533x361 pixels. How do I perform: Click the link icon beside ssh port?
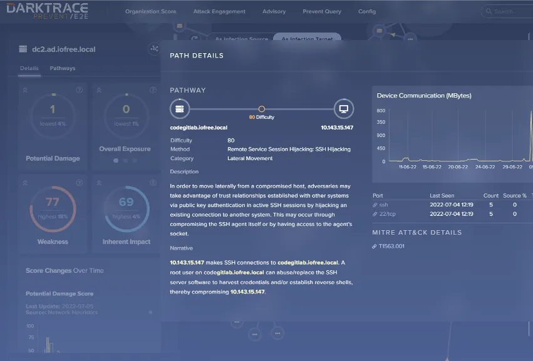(x=375, y=205)
